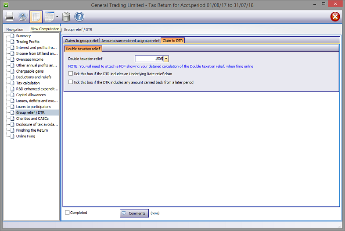The image size is (345, 231).
Task: Select Disclosure of tax avoidance item
Action: point(37,124)
